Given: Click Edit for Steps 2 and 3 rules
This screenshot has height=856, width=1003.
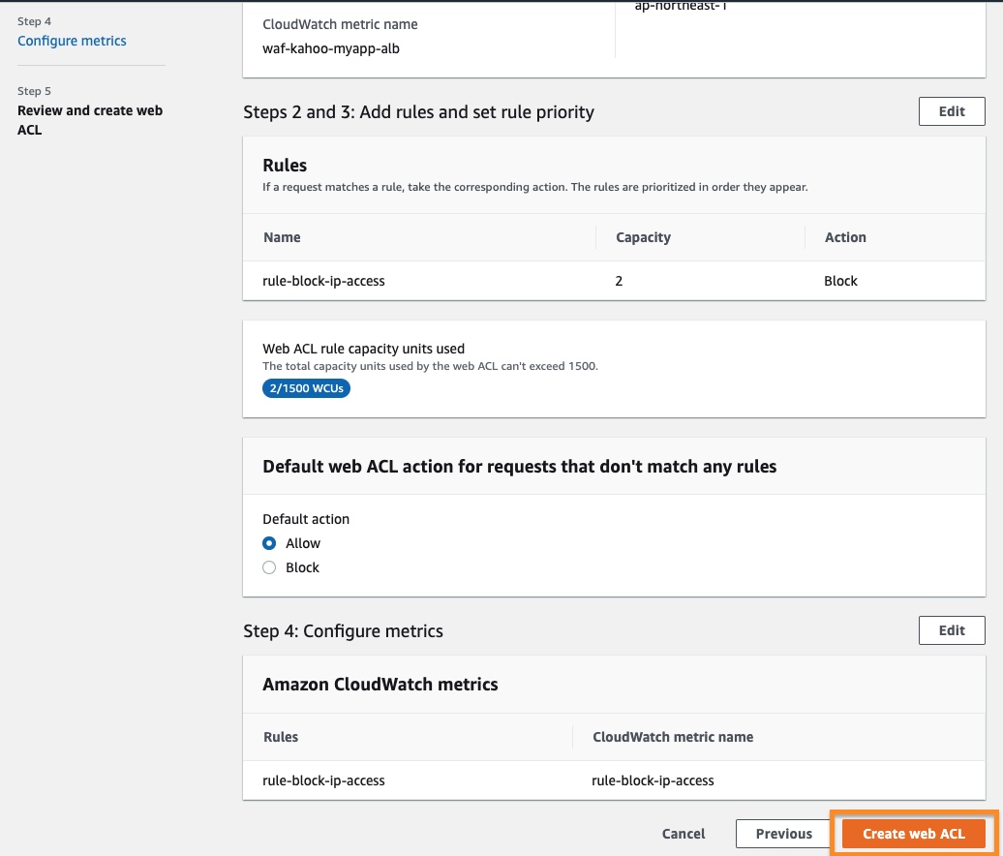Looking at the screenshot, I should click(951, 111).
